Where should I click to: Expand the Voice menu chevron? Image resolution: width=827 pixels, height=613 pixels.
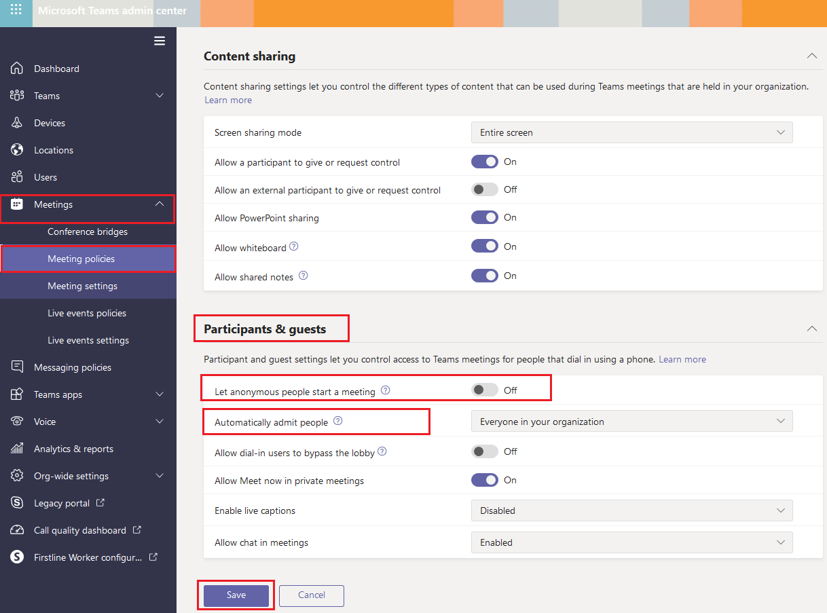[160, 422]
